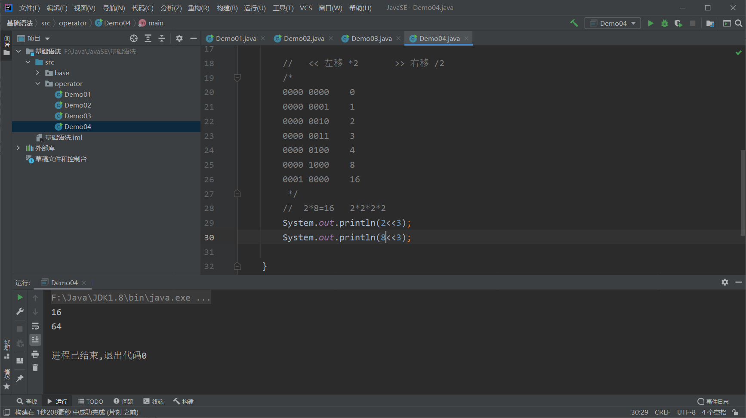The image size is (746, 418).
Task: Rerun Demo04 from the run console
Action: tap(20, 297)
